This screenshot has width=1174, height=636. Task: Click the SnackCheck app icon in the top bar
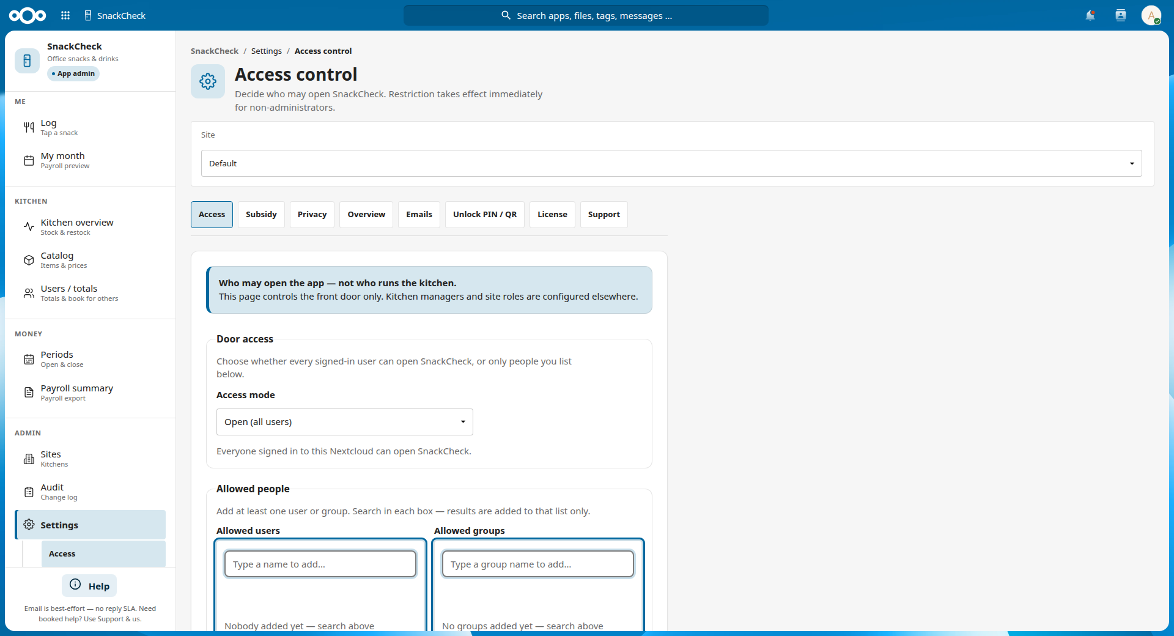tap(88, 15)
